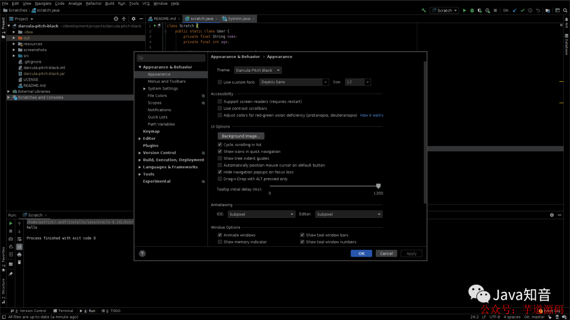Switch to the README.md editor tab
This screenshot has height=320, width=570.
(x=164, y=18)
